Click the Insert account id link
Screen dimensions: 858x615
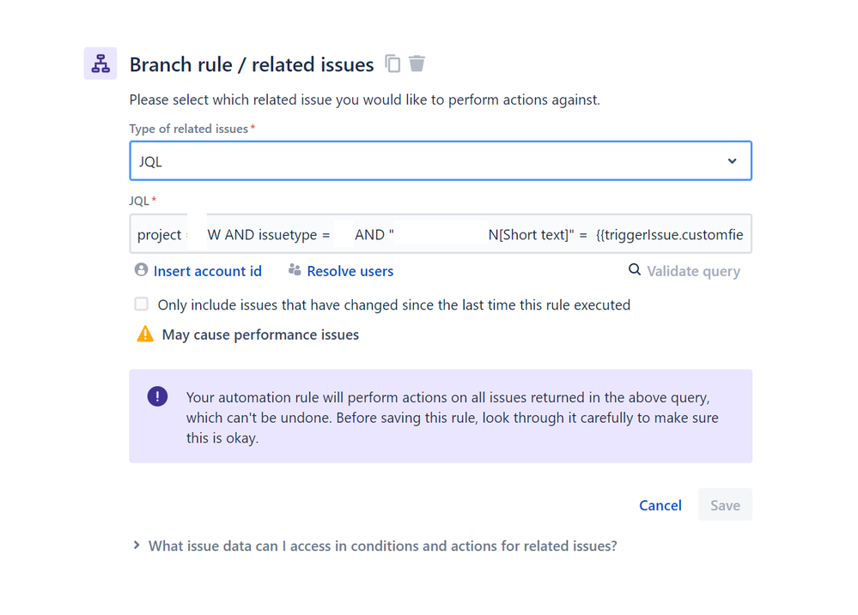coord(207,271)
